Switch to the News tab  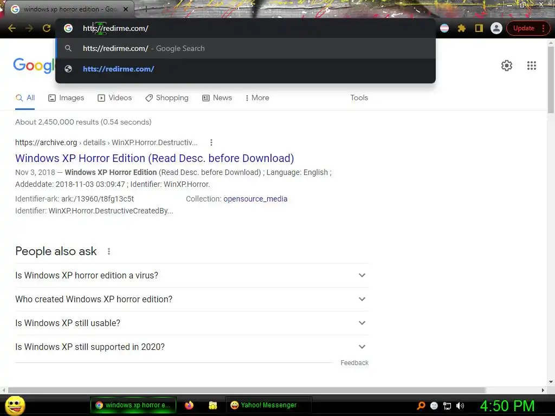click(217, 98)
